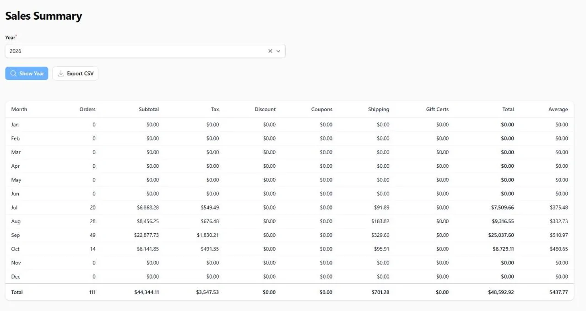
Task: Click the Show Year button
Action: click(x=27, y=74)
